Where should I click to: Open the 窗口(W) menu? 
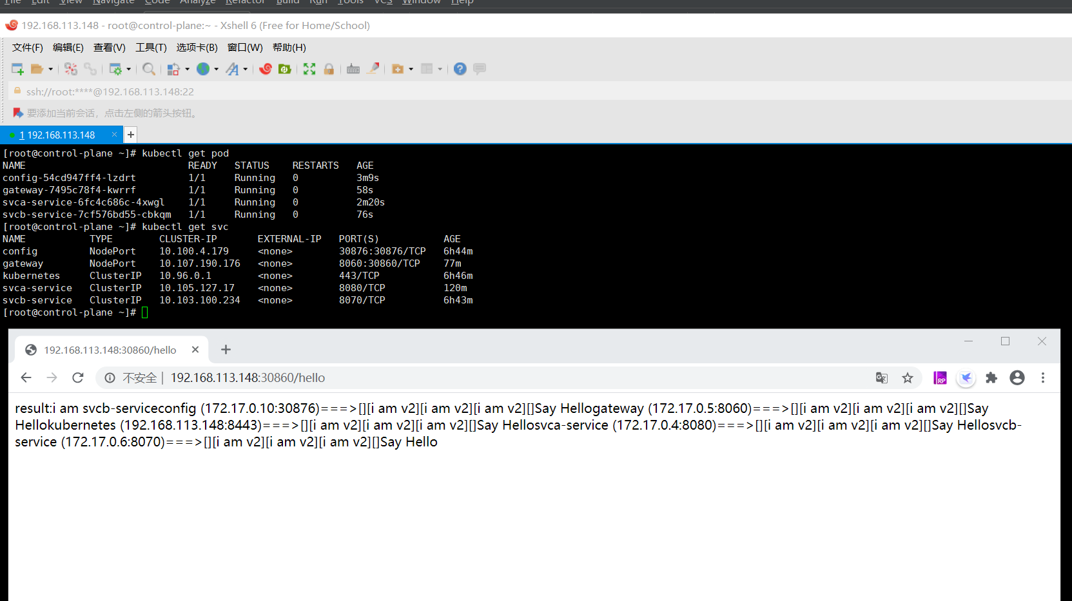(245, 48)
